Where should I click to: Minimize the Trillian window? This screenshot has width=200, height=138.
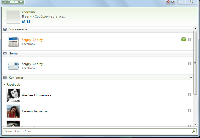point(181,2)
